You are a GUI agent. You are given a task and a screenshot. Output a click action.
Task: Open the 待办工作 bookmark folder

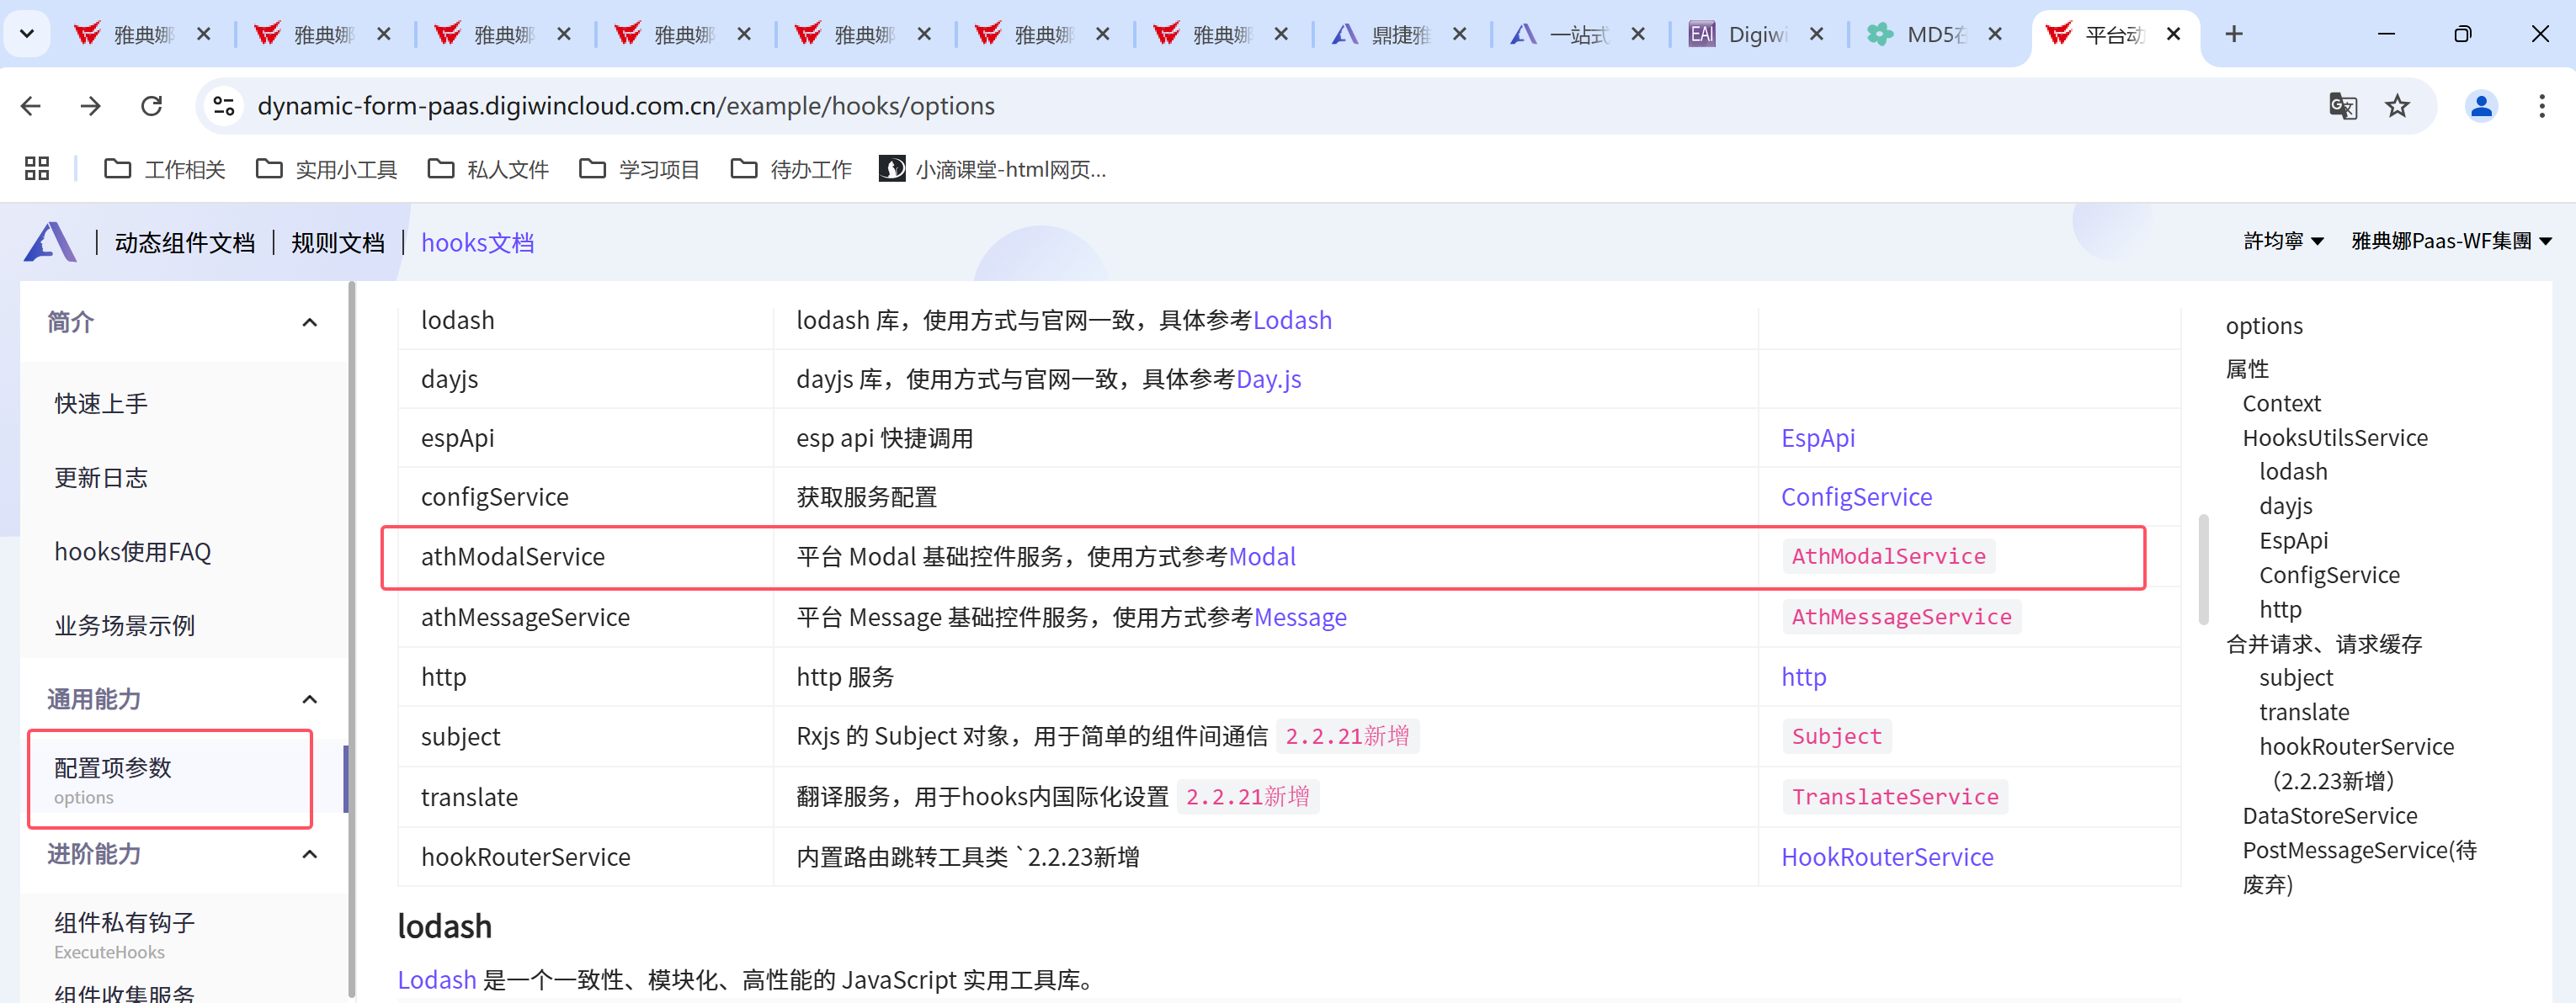click(x=791, y=169)
